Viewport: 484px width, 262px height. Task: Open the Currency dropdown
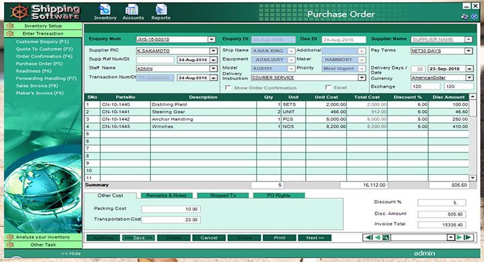pyautogui.click(x=469, y=77)
